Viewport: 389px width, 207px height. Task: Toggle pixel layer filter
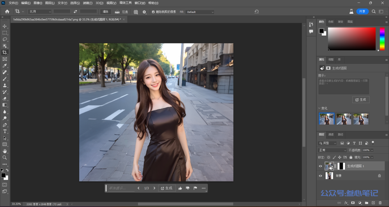point(342,143)
